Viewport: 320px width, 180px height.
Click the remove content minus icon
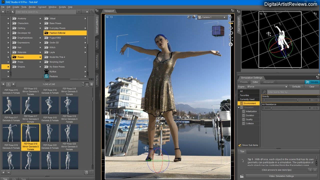(x=8, y=172)
